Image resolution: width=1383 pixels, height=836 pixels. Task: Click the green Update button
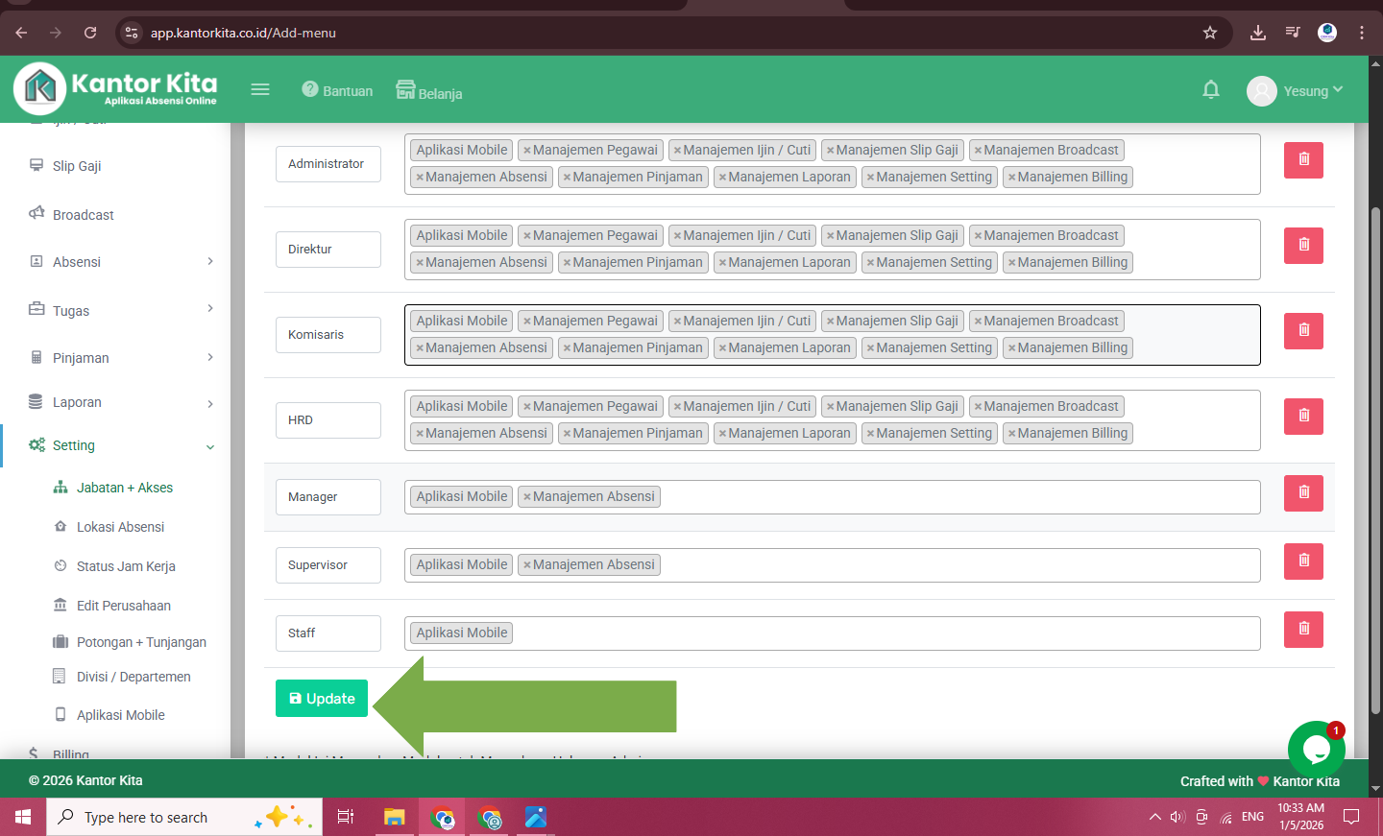[x=322, y=699]
